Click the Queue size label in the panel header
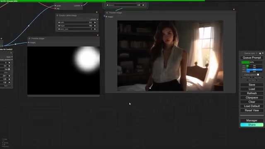Image resolution: width=265 pixels, height=149 pixels. 251,53
